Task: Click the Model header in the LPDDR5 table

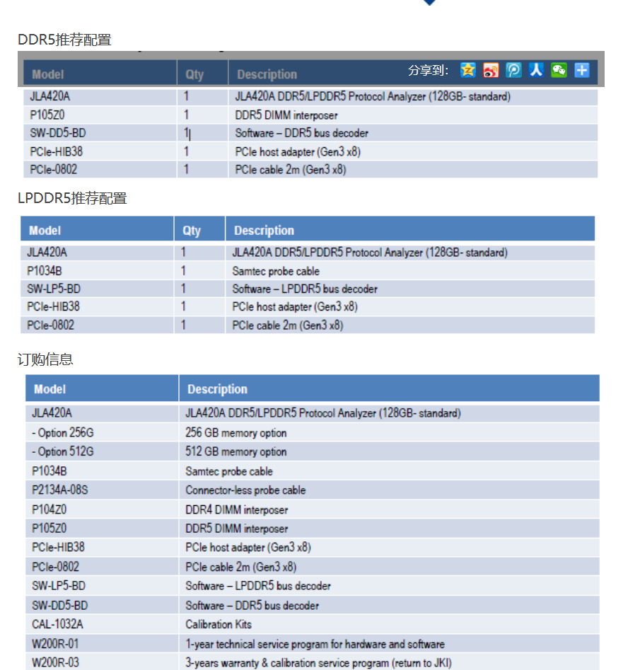Action: pos(45,231)
